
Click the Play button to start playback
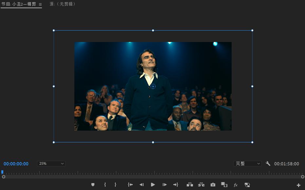coord(153,184)
